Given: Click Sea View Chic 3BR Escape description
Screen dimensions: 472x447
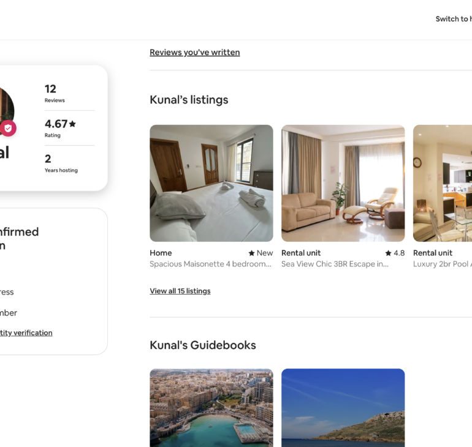Looking at the screenshot, I should tap(335, 264).
